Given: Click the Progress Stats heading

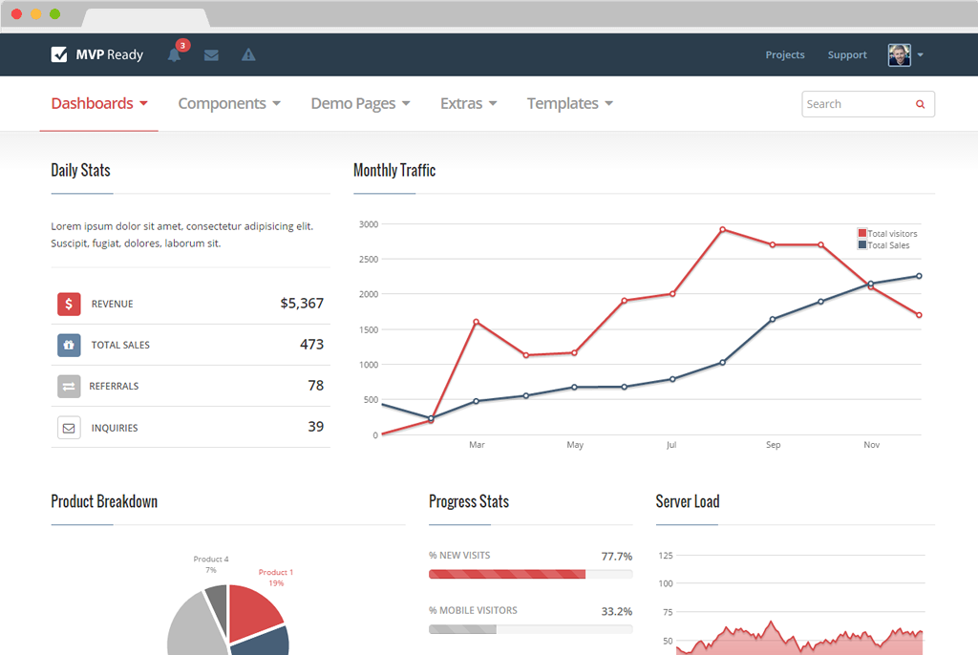Looking at the screenshot, I should (469, 501).
